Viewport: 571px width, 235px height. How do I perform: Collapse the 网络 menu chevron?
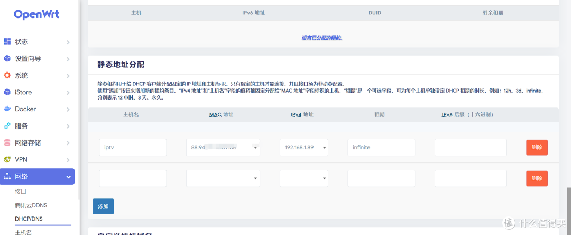point(68,177)
